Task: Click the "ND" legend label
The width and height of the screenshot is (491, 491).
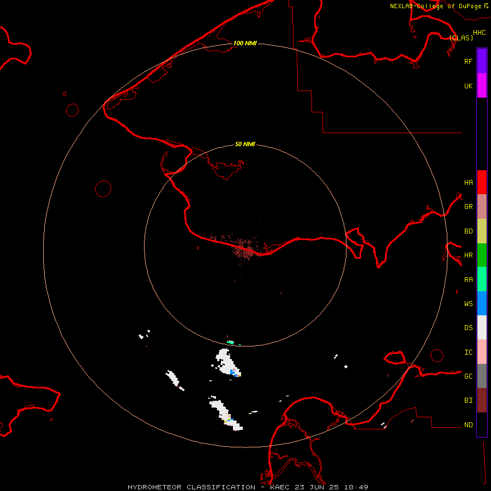Action: click(x=468, y=424)
